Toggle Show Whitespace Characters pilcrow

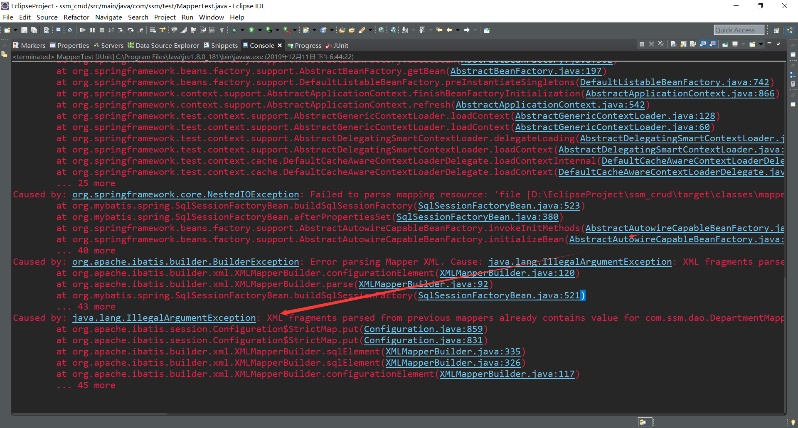[x=222, y=30]
